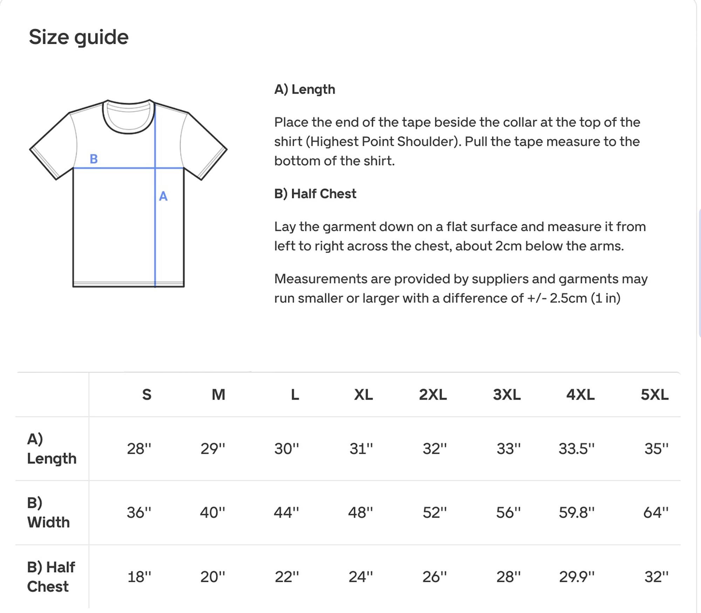
Task: Click the scrollbar thumb on right edge
Action: pos(699,272)
